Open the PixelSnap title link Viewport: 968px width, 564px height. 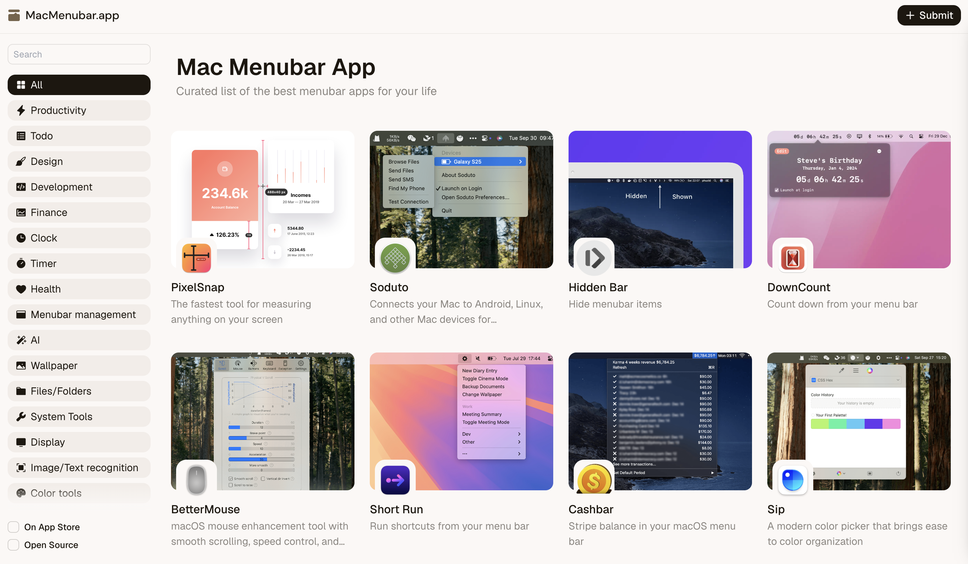tap(197, 287)
